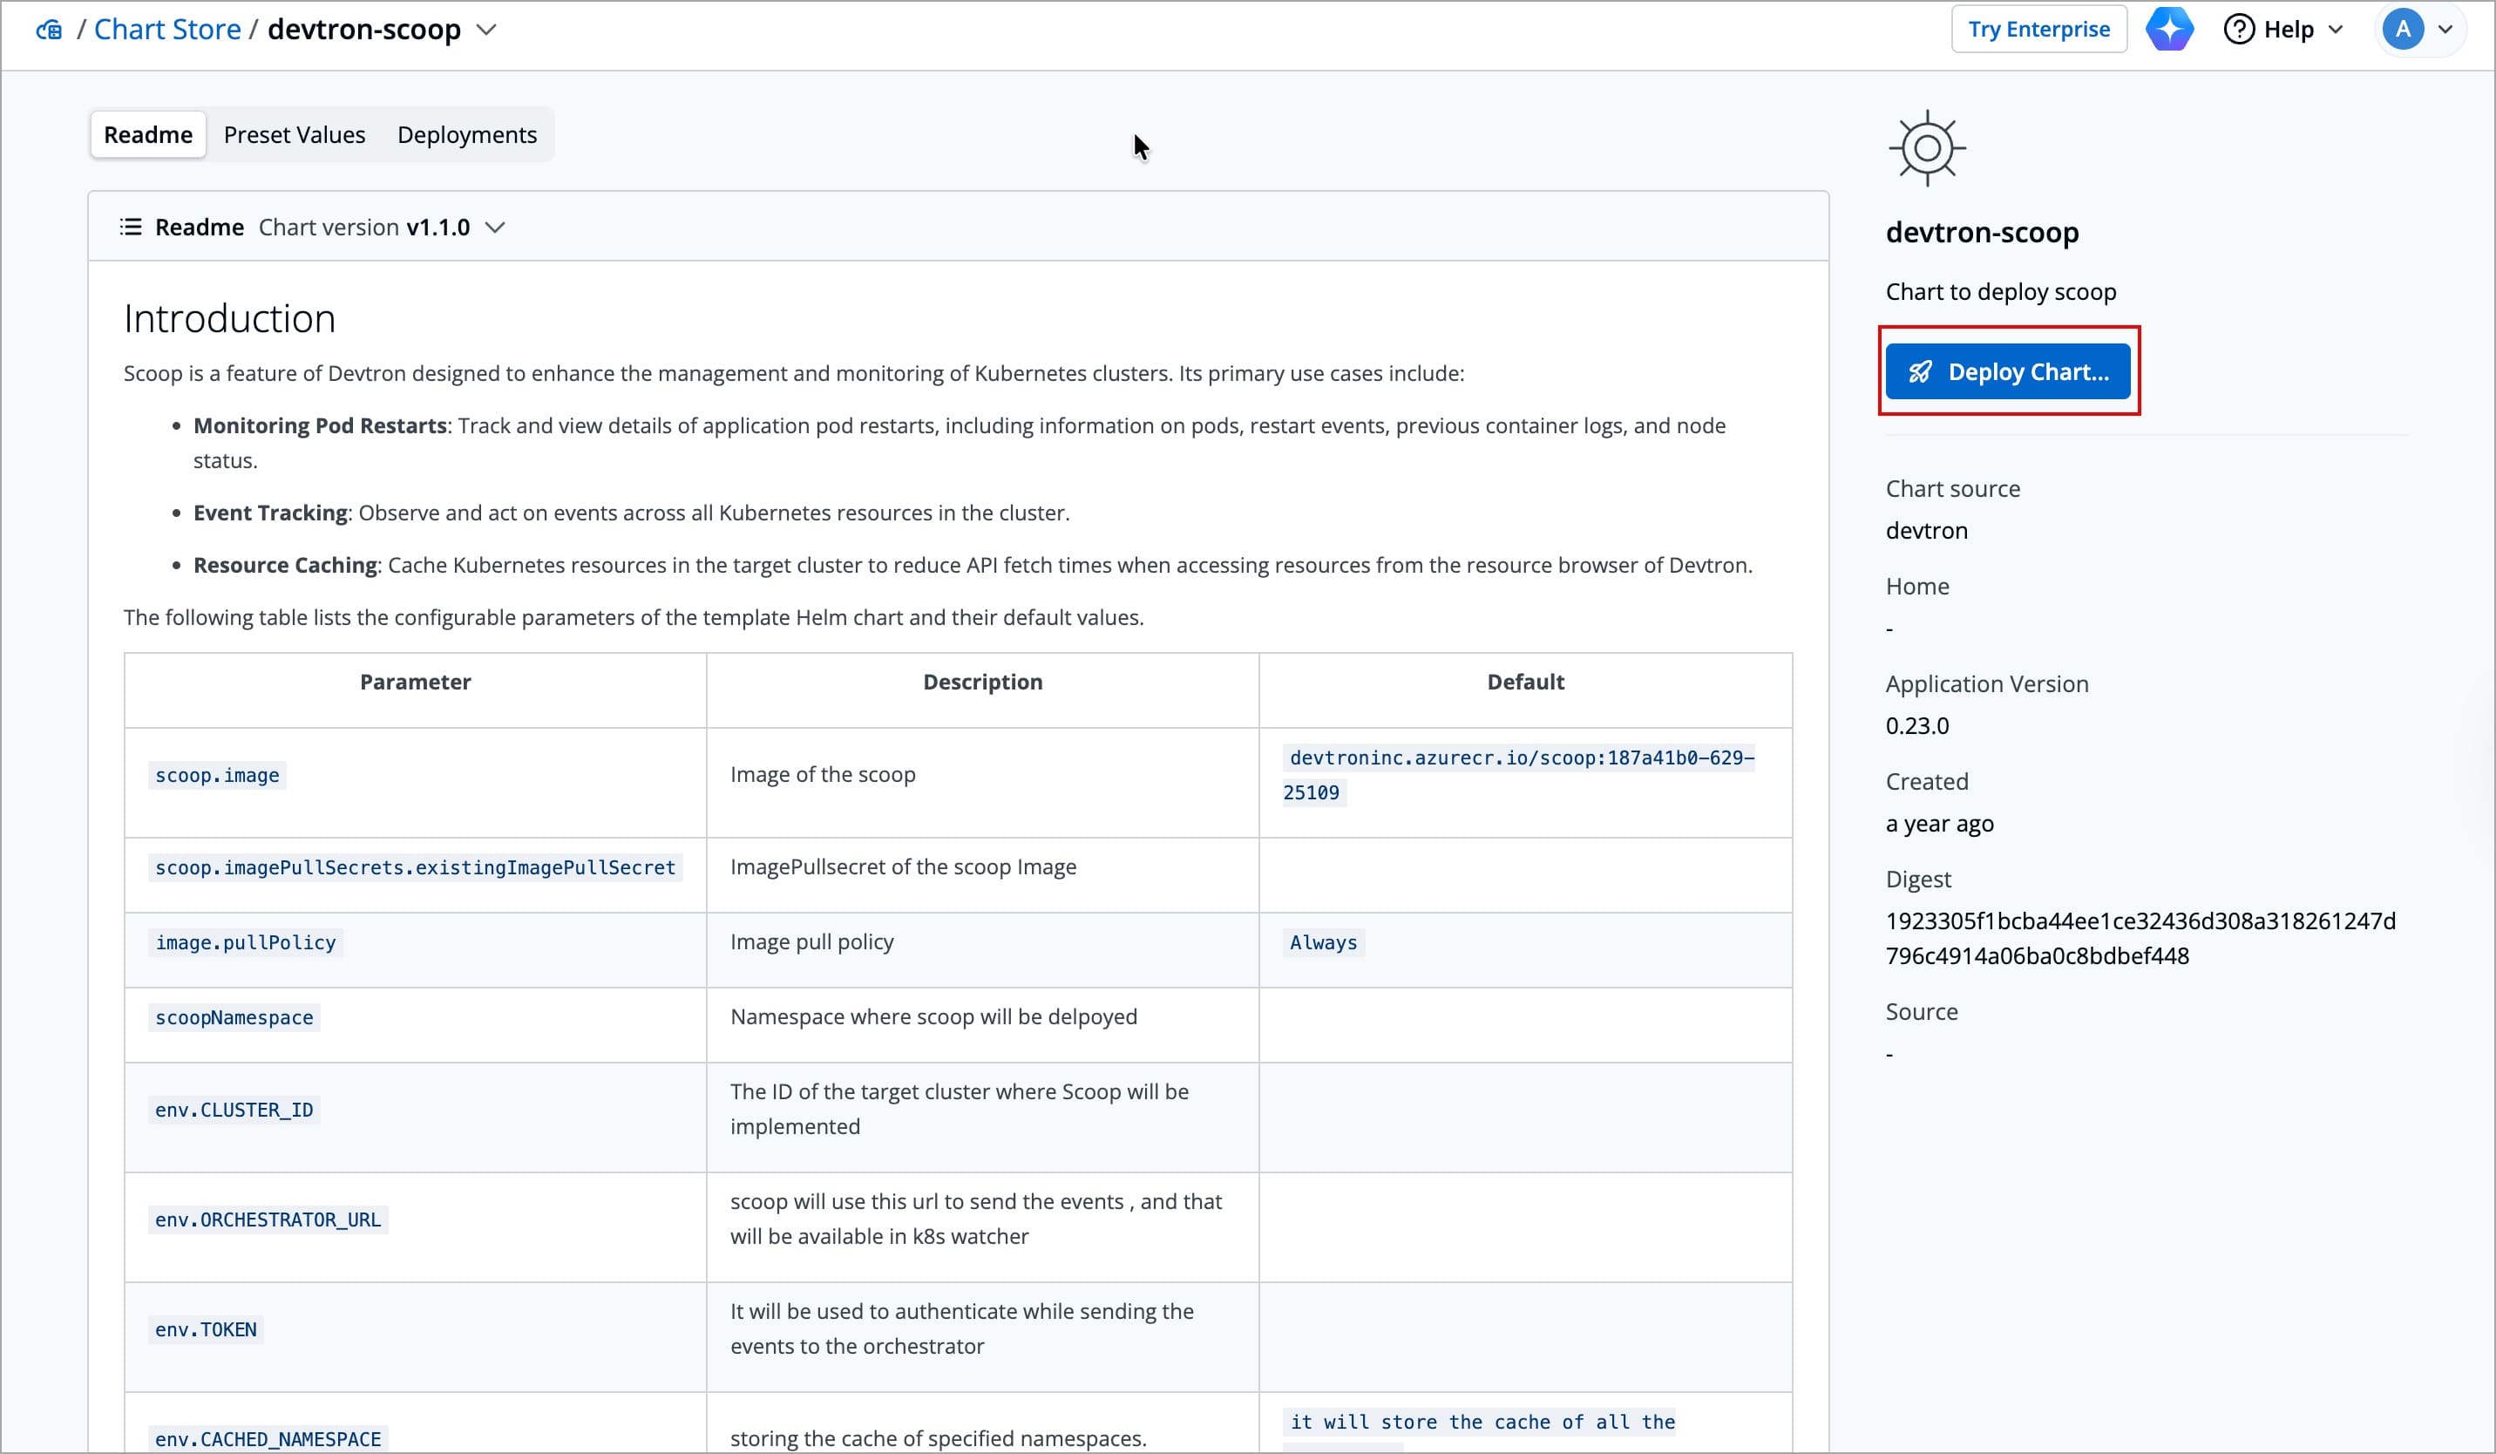The width and height of the screenshot is (2496, 1454).
Task: Expand the Help menu chevron
Action: click(2336, 30)
